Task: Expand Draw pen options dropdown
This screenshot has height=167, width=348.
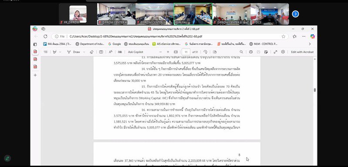Action: (x=84, y=52)
